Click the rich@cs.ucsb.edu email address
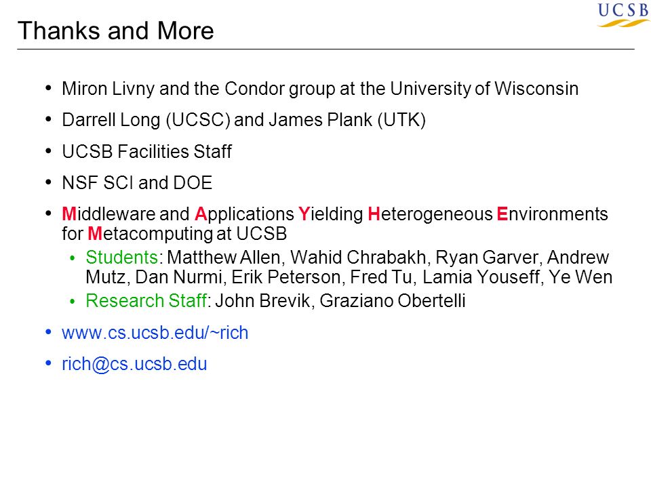Viewport: 651px width, 488px height. 134,364
